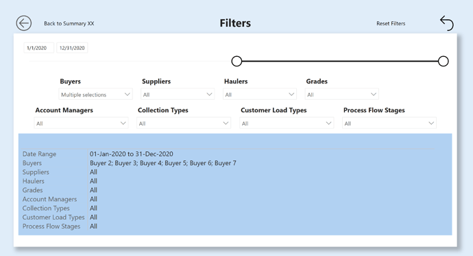This screenshot has height=256, width=473.
Task: Click the date slider track line
Action: (x=340, y=61)
